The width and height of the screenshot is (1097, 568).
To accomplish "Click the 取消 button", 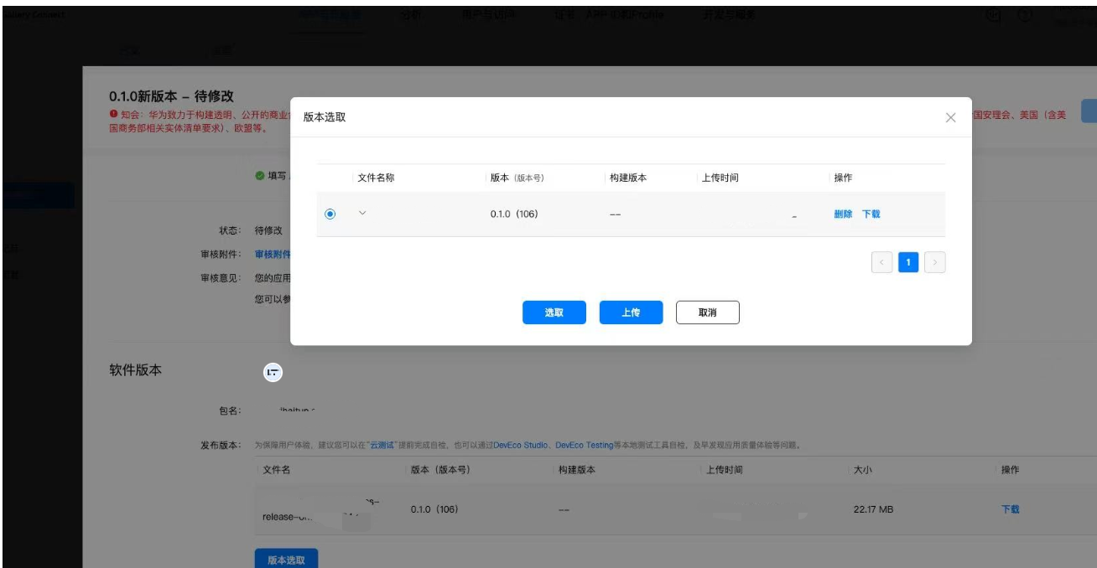I will (x=707, y=312).
